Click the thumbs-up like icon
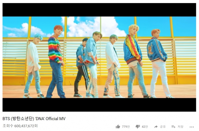The height and width of the screenshot is (131, 199). (118, 126)
